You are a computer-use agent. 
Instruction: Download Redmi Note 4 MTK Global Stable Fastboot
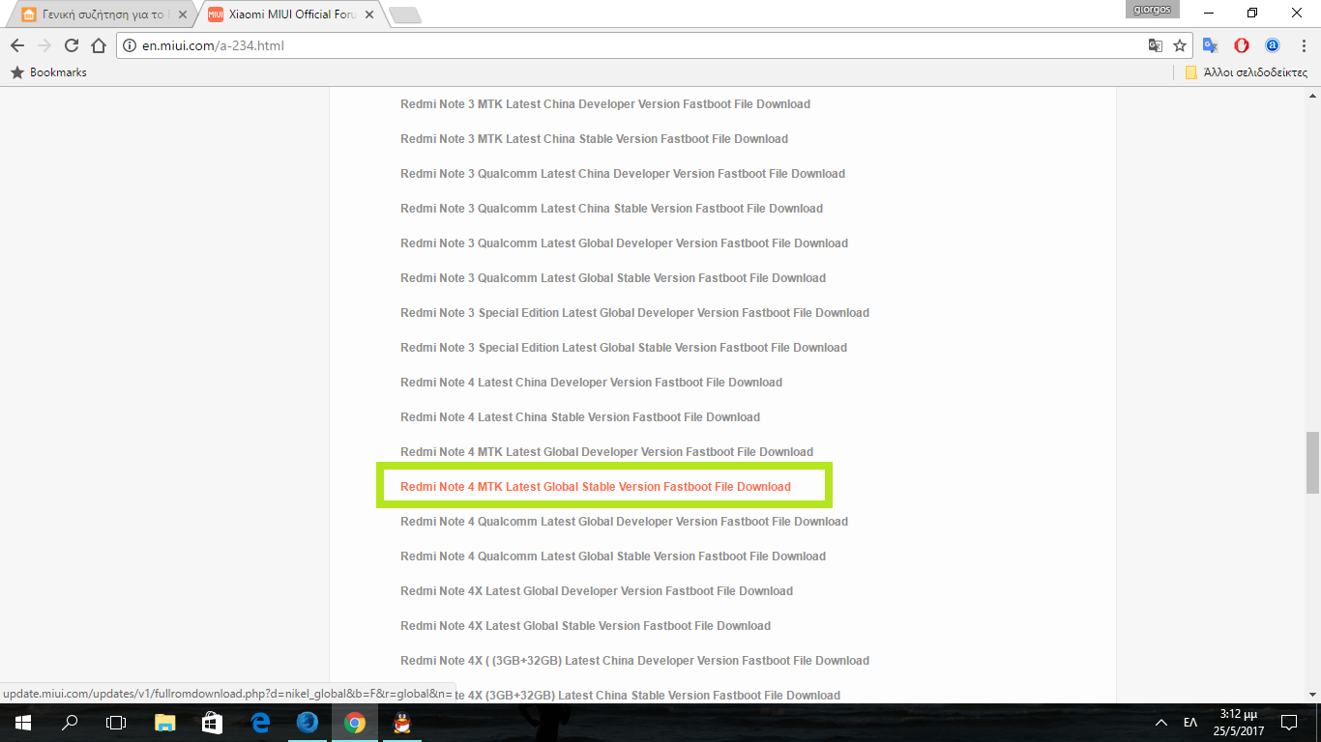pyautogui.click(x=596, y=487)
